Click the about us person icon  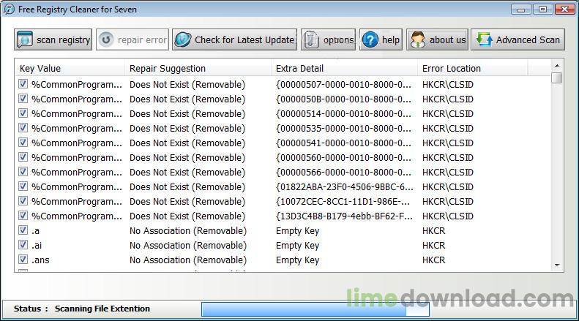(x=418, y=39)
